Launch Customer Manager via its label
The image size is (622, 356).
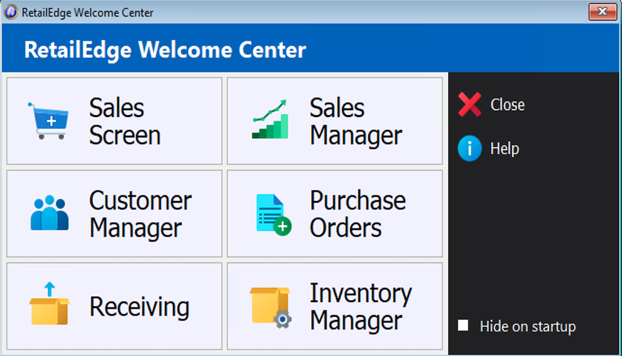pos(140,214)
